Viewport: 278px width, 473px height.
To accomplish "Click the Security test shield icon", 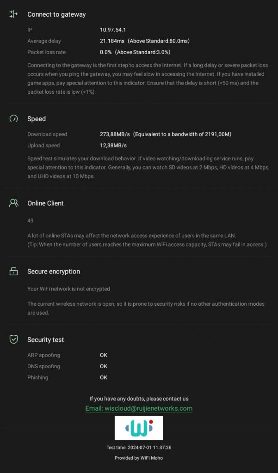I will [x=13, y=340].
